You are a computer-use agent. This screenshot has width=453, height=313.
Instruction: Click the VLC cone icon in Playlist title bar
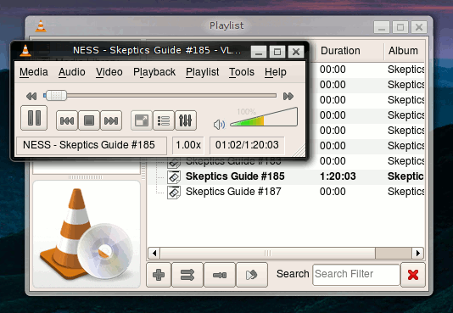pyautogui.click(x=41, y=26)
